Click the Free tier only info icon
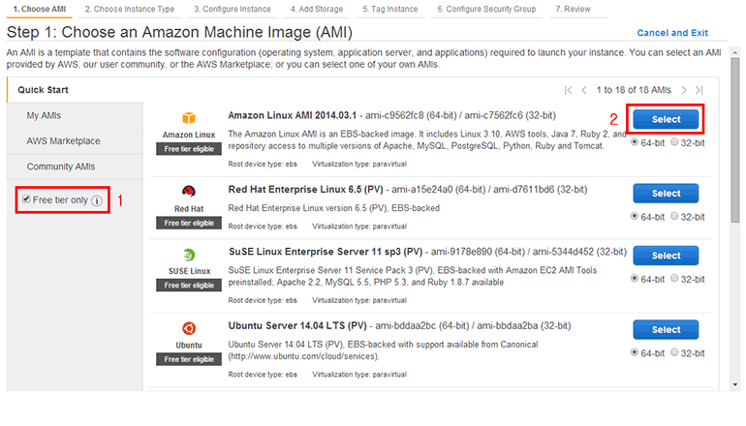Screen dimensions: 746x426 pyautogui.click(x=97, y=200)
